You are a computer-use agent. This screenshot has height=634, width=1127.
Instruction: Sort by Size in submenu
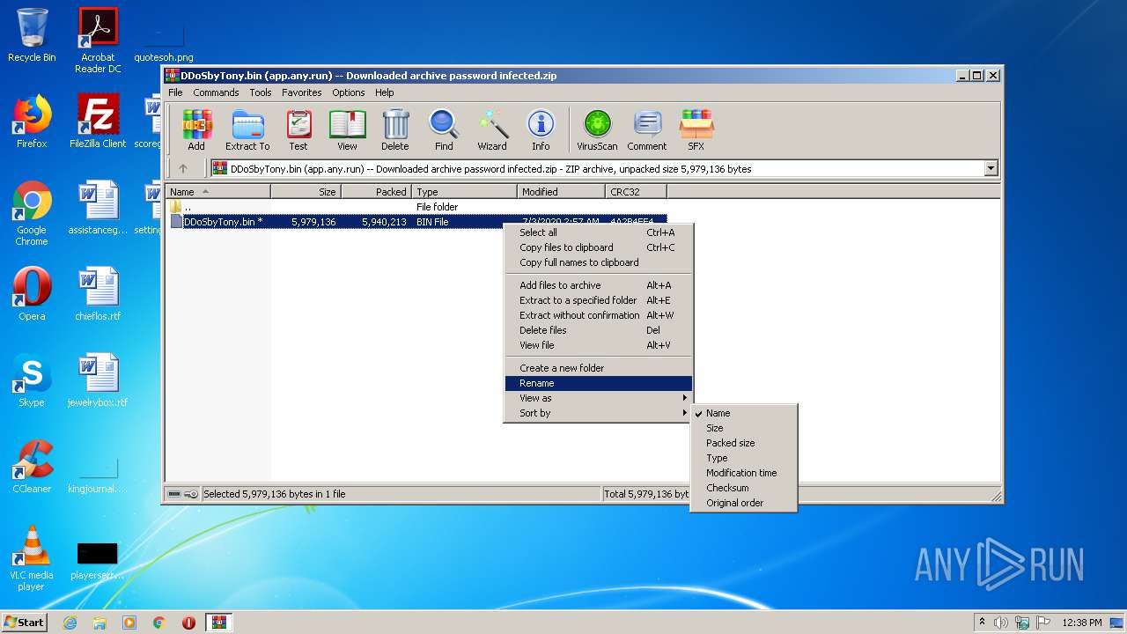[744, 428]
